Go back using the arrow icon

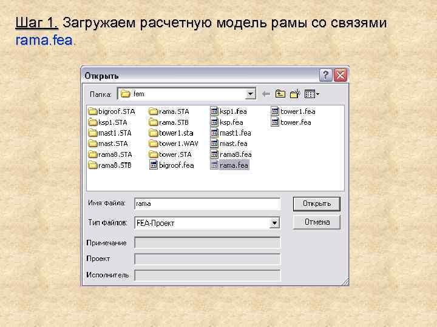pyautogui.click(x=266, y=94)
